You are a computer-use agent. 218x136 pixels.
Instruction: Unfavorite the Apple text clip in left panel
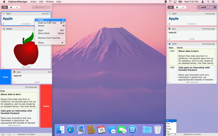click(x=3, y=24)
